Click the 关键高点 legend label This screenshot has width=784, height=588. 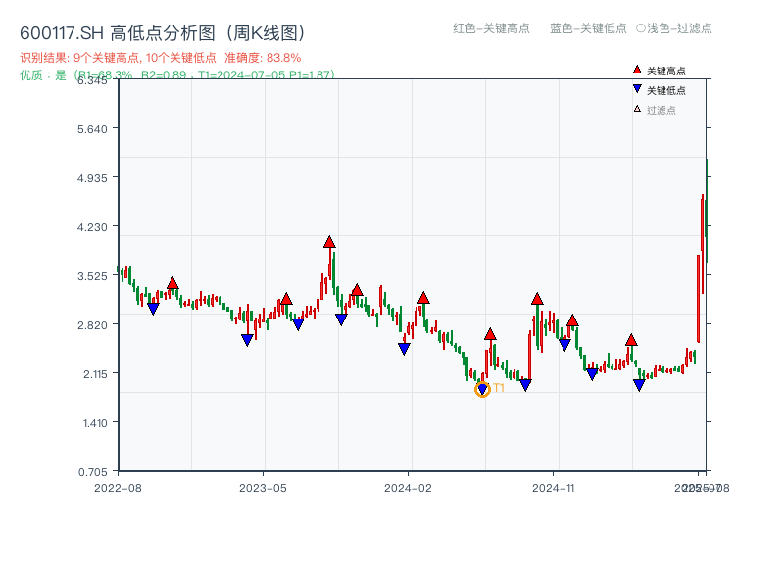[666, 71]
